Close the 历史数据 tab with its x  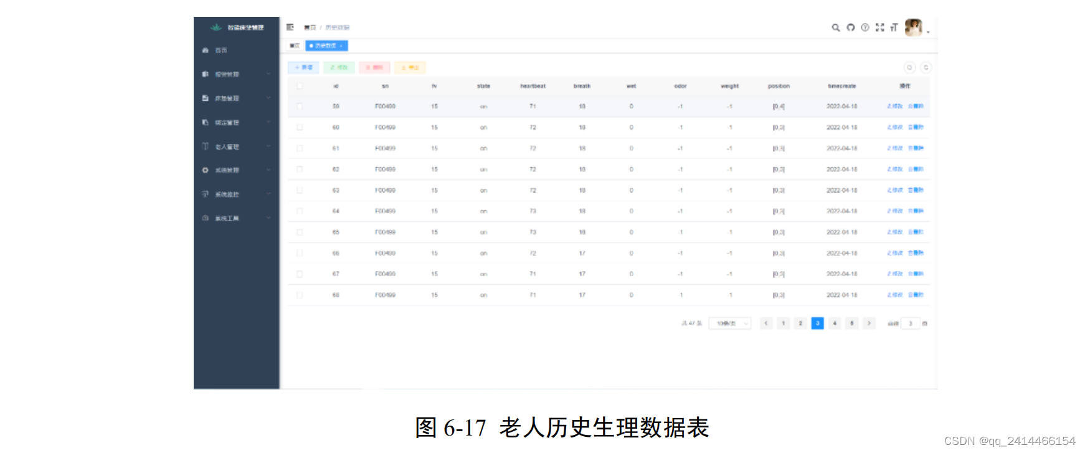click(x=341, y=45)
